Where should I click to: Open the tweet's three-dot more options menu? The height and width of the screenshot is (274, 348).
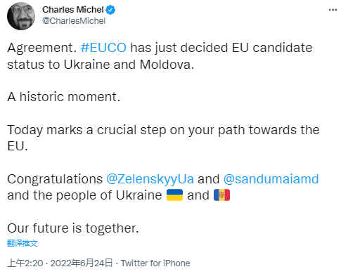[333, 10]
